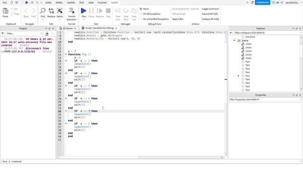Open the help question mark icon
This screenshot has width=303, height=170.
(x=274, y=2)
